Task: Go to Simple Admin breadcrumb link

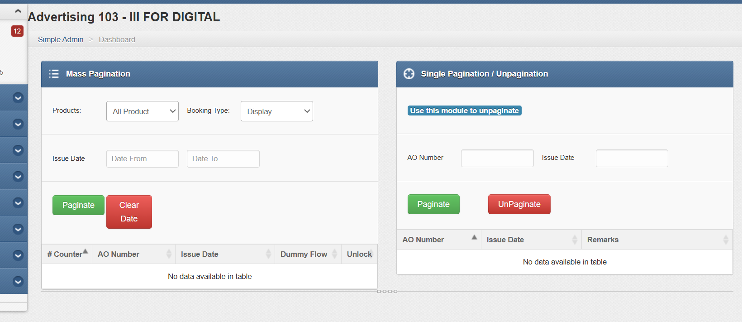Action: (x=61, y=39)
